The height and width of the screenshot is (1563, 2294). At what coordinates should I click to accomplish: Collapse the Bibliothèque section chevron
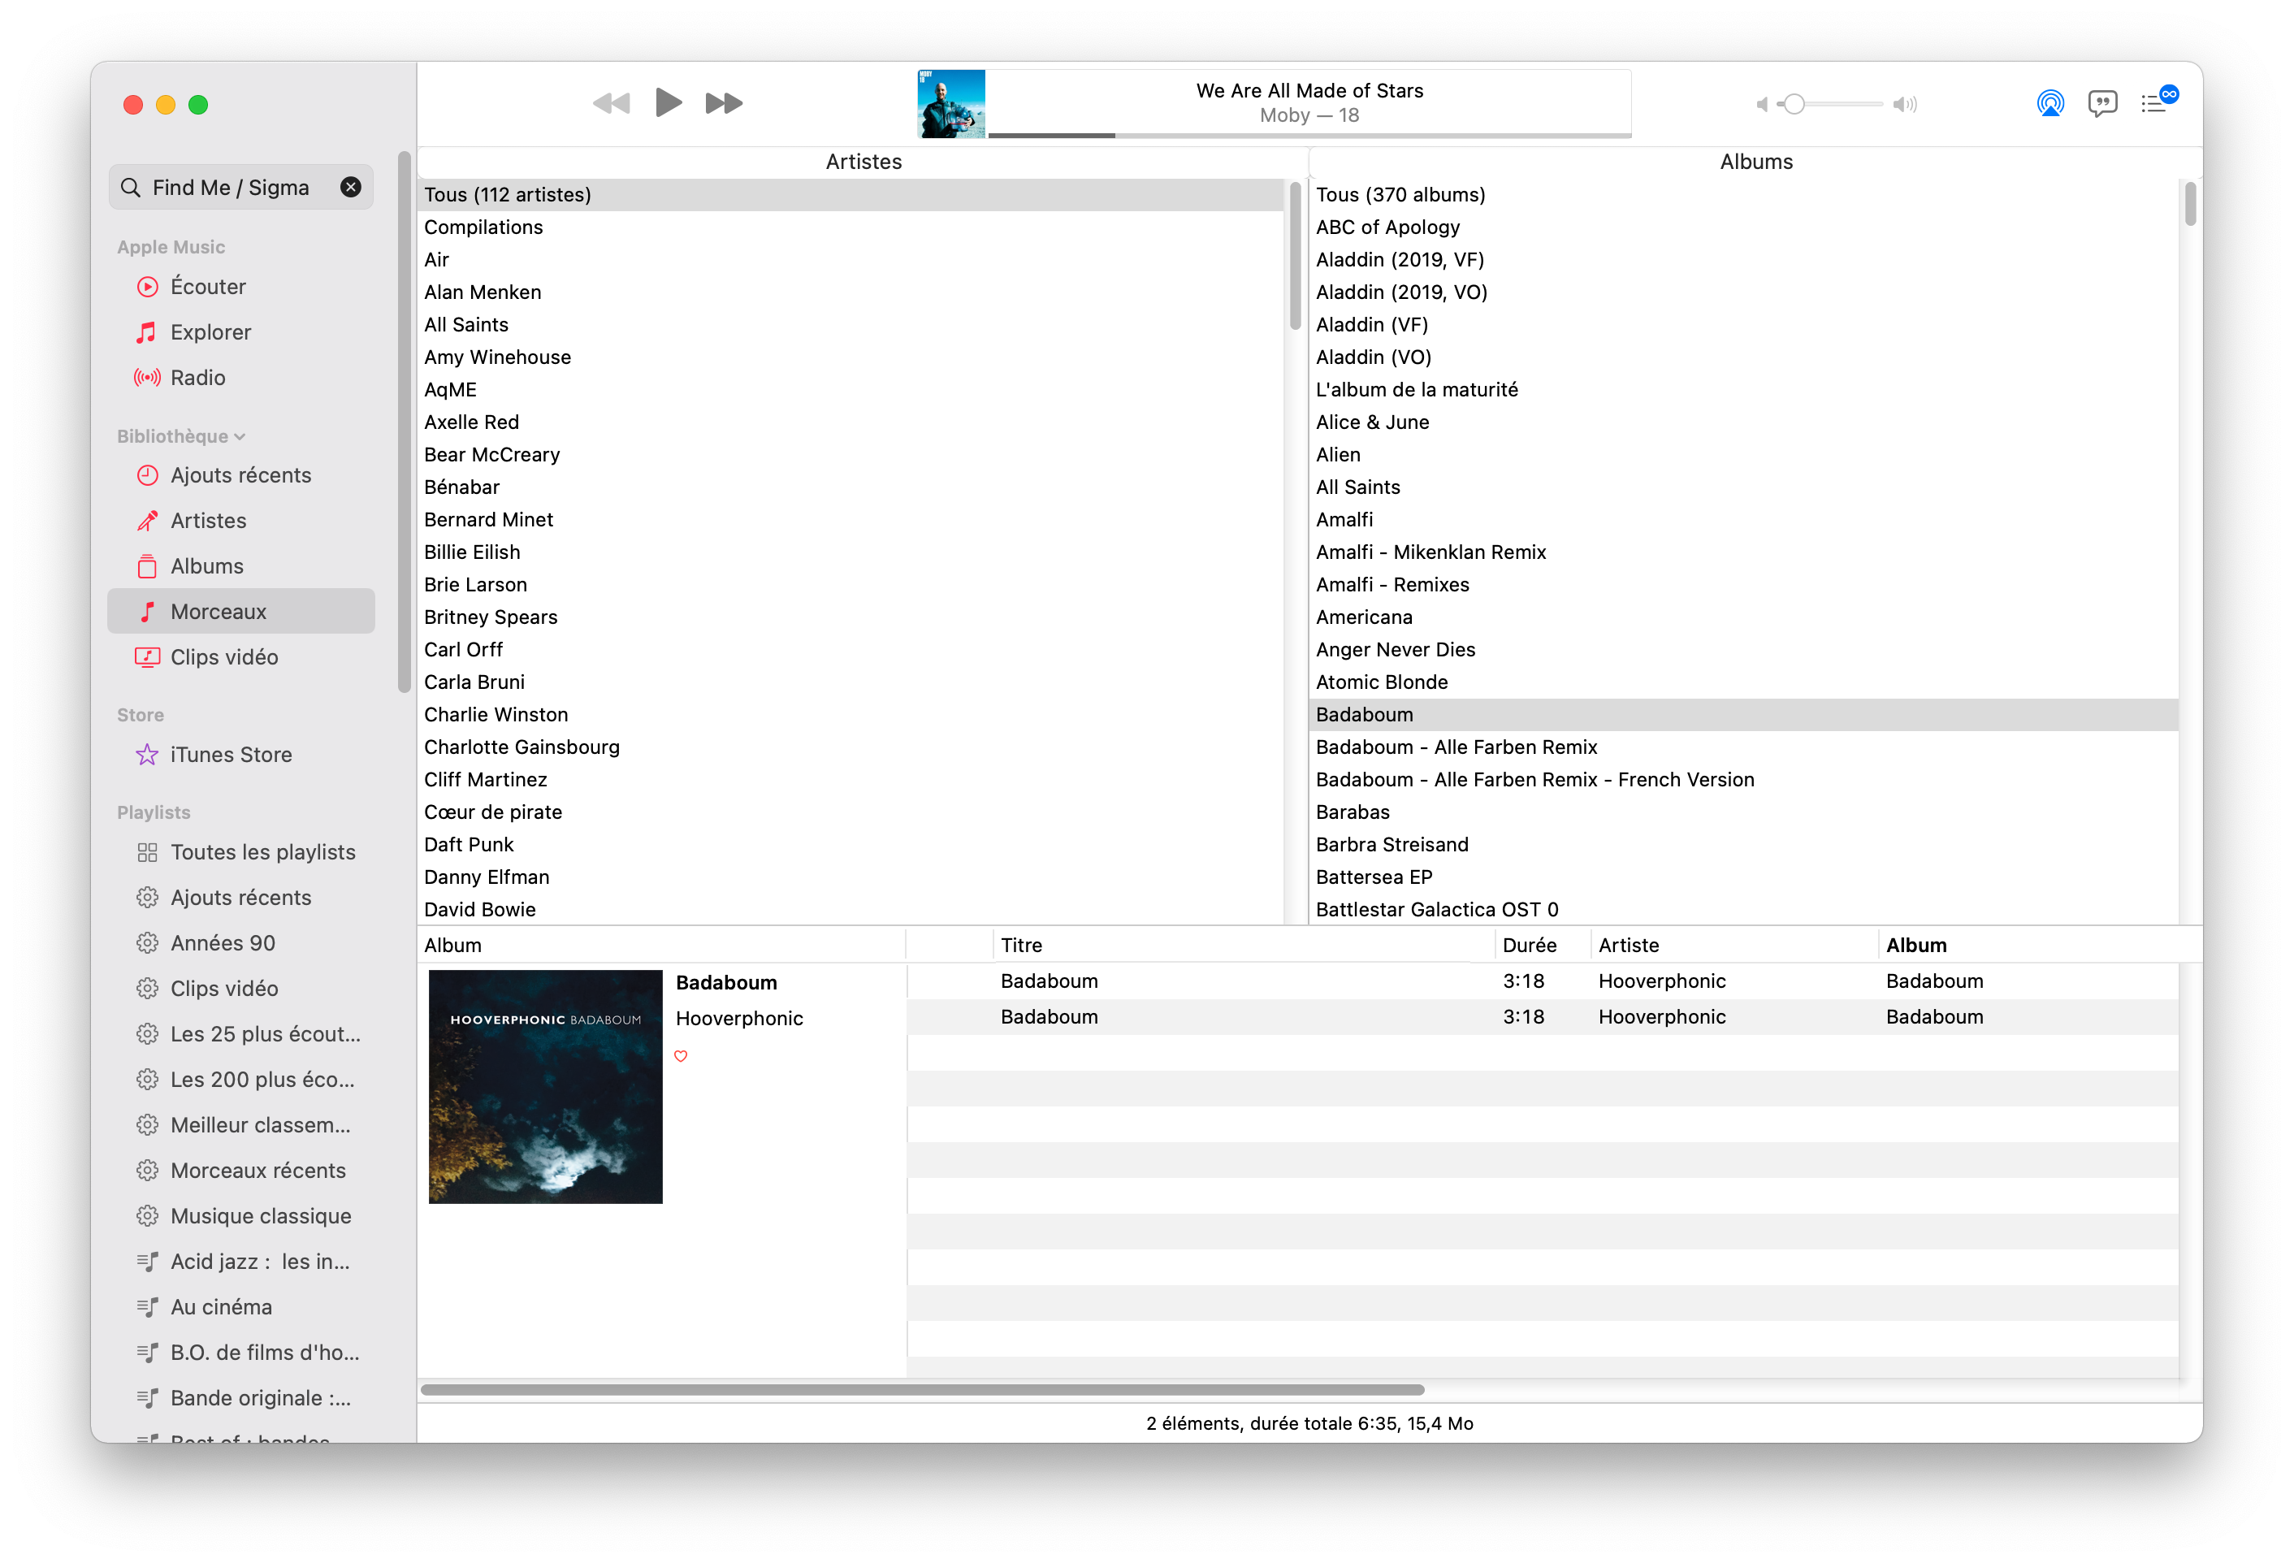tap(240, 437)
